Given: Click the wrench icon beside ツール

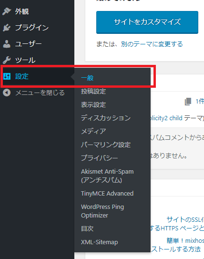Looking at the screenshot, I should tap(7, 60).
